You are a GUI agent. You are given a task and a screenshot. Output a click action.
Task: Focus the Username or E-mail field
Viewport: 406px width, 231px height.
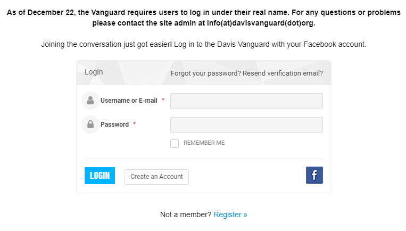click(246, 101)
